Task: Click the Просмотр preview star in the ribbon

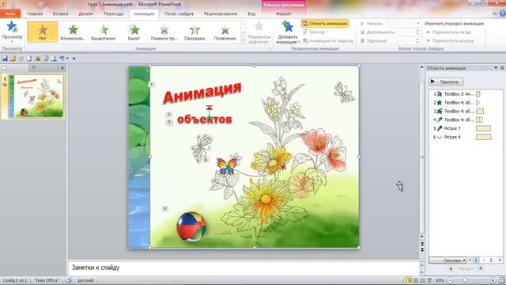Action: point(12,27)
